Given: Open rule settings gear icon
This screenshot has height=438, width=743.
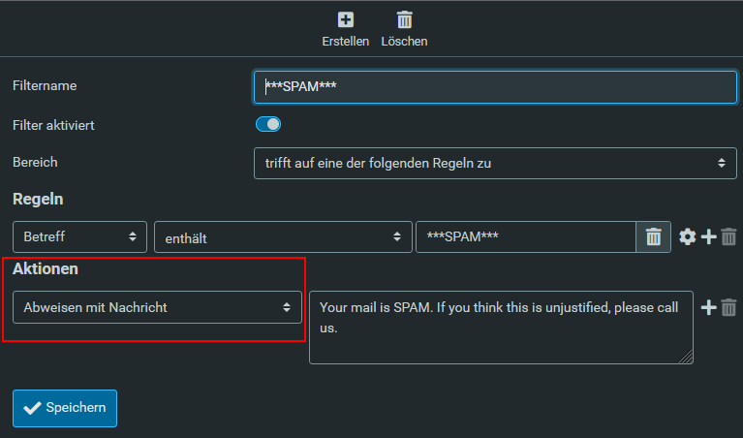Looking at the screenshot, I should coord(688,236).
